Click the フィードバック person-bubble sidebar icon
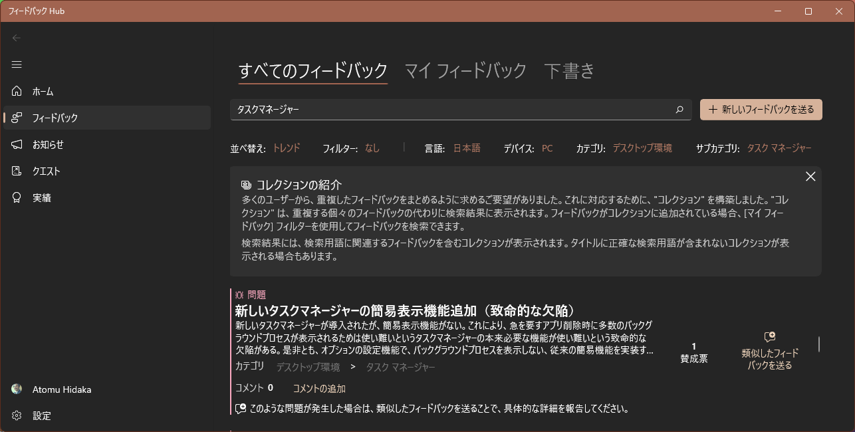 (17, 118)
